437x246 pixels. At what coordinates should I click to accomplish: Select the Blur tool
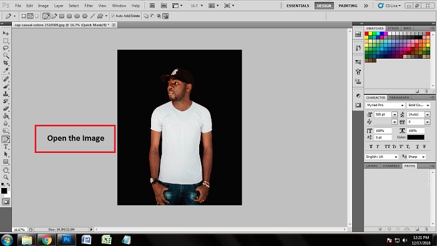6,124
